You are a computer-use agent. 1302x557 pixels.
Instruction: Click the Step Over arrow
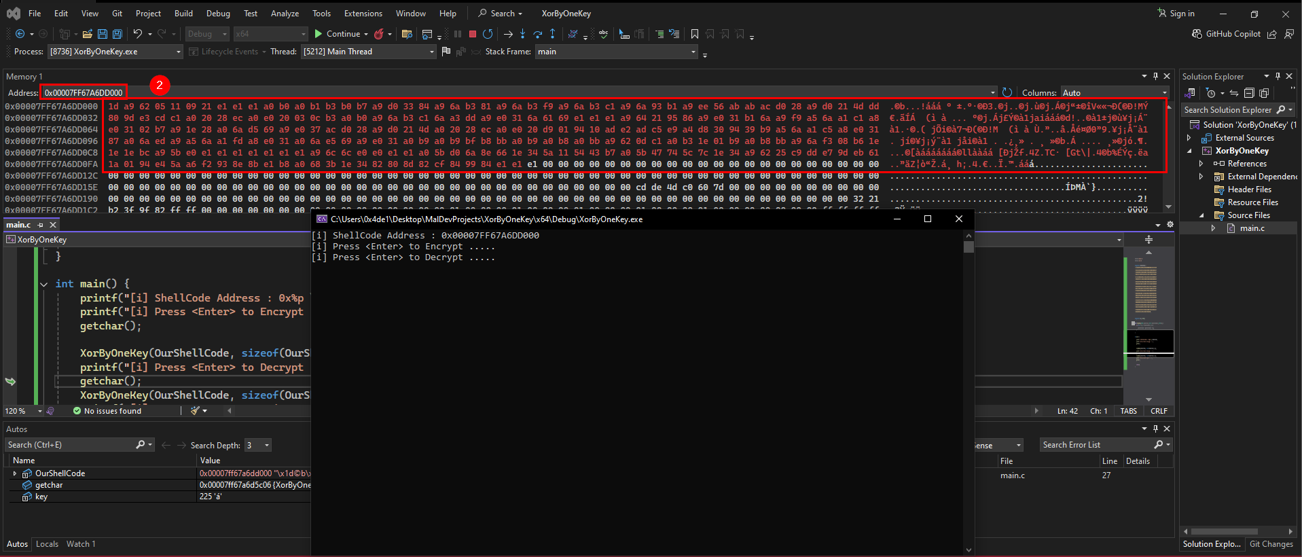click(537, 34)
